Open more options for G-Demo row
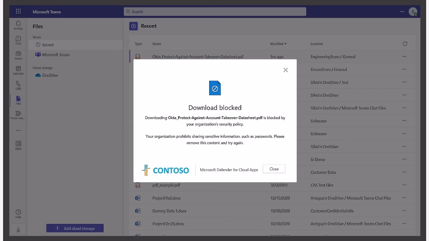This screenshot has height=241, width=429. [x=404, y=159]
